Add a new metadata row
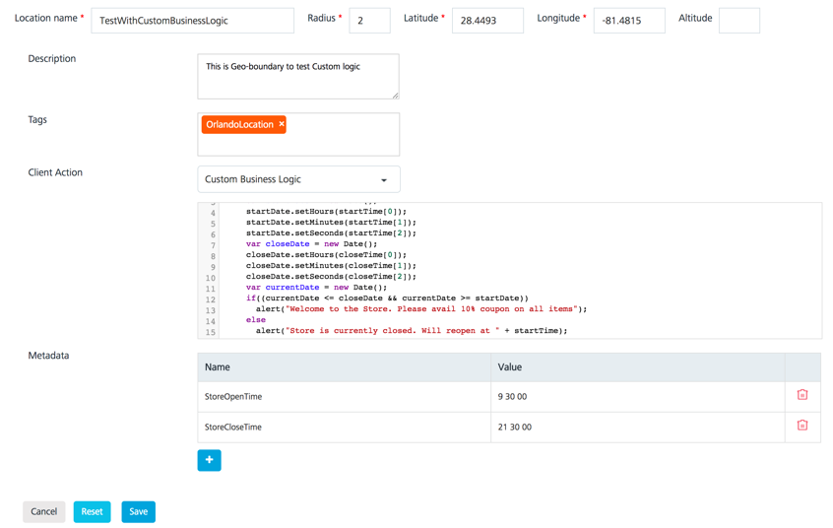The height and width of the screenshot is (528, 833). [x=209, y=460]
